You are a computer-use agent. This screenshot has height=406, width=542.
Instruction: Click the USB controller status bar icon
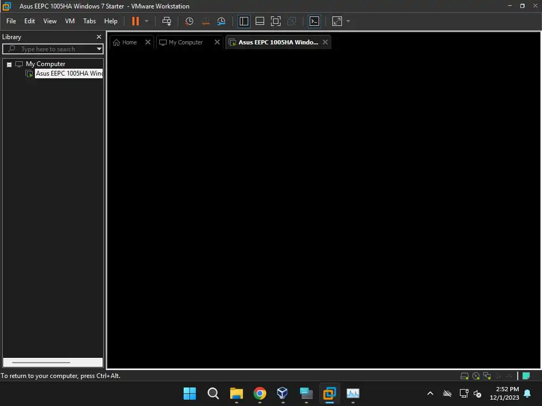point(509,376)
